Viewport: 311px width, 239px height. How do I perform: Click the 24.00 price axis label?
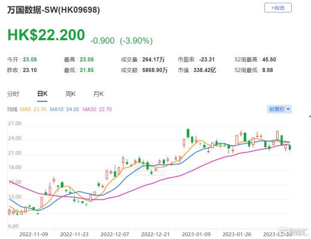[15, 138]
